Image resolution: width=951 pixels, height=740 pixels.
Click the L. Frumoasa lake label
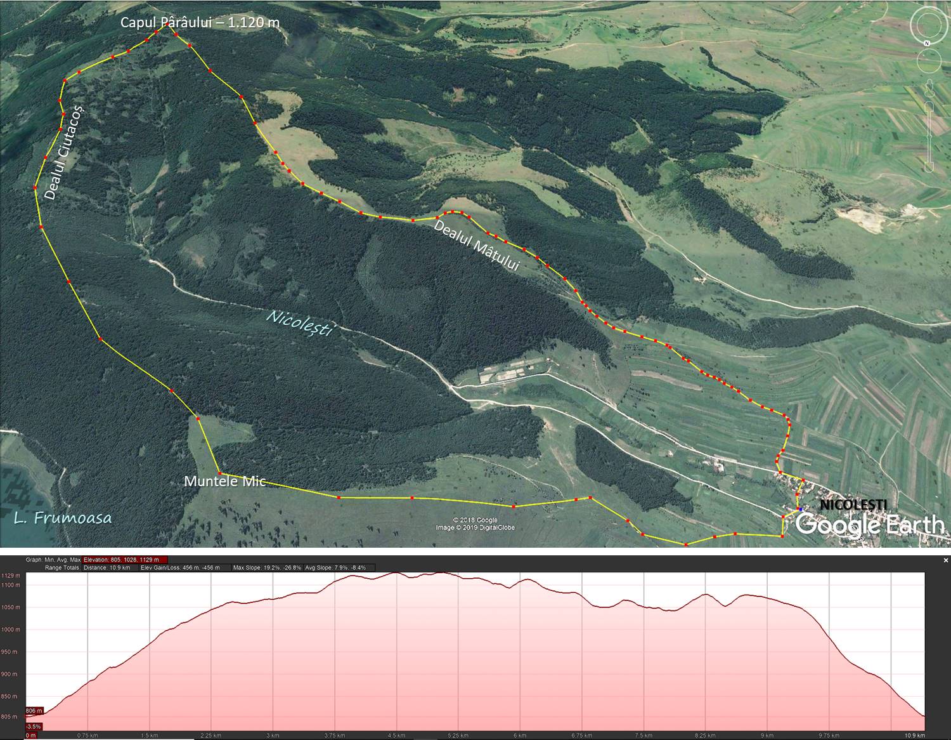(x=63, y=518)
